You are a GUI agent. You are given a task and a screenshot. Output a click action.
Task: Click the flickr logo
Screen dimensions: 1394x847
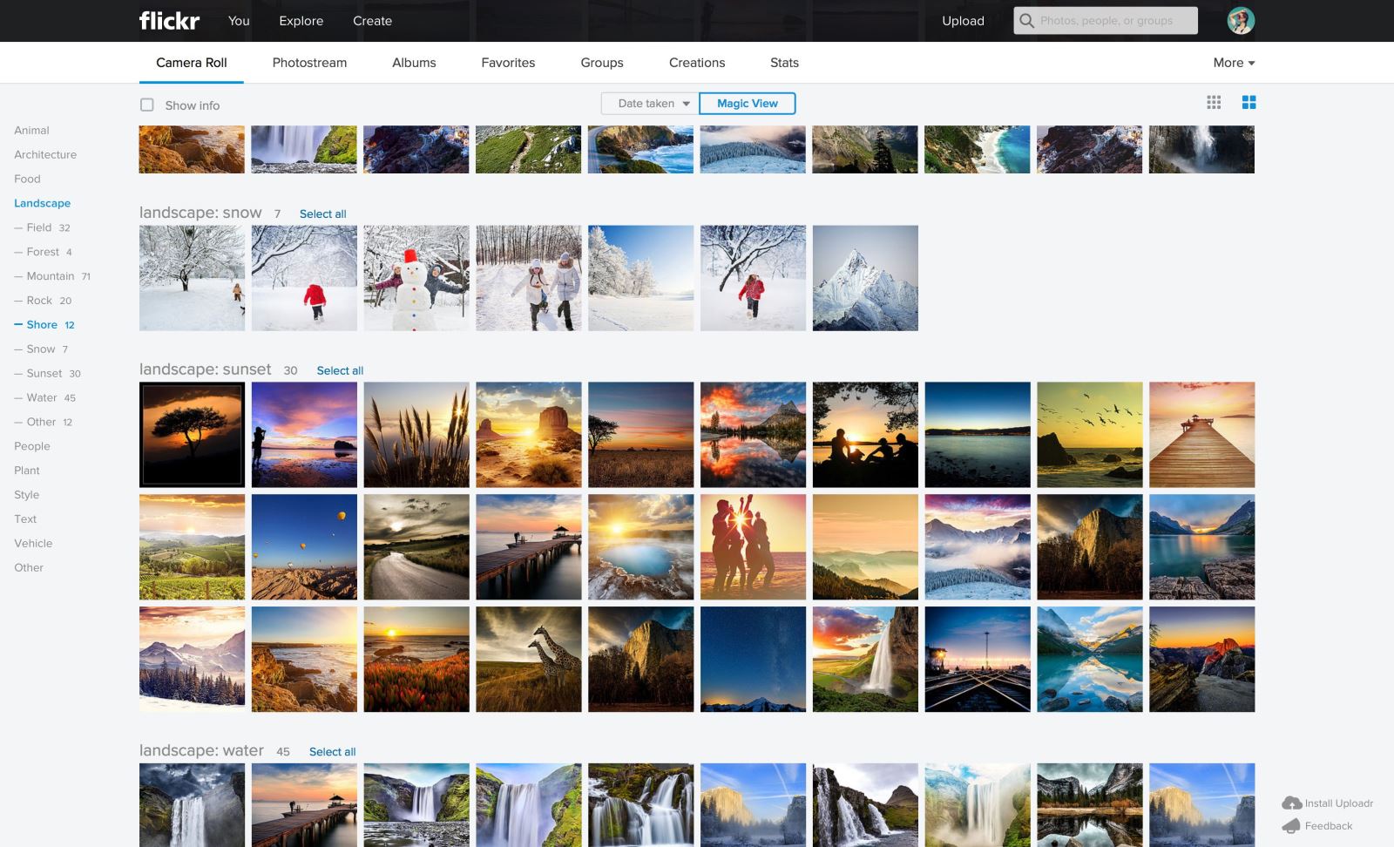point(170,20)
